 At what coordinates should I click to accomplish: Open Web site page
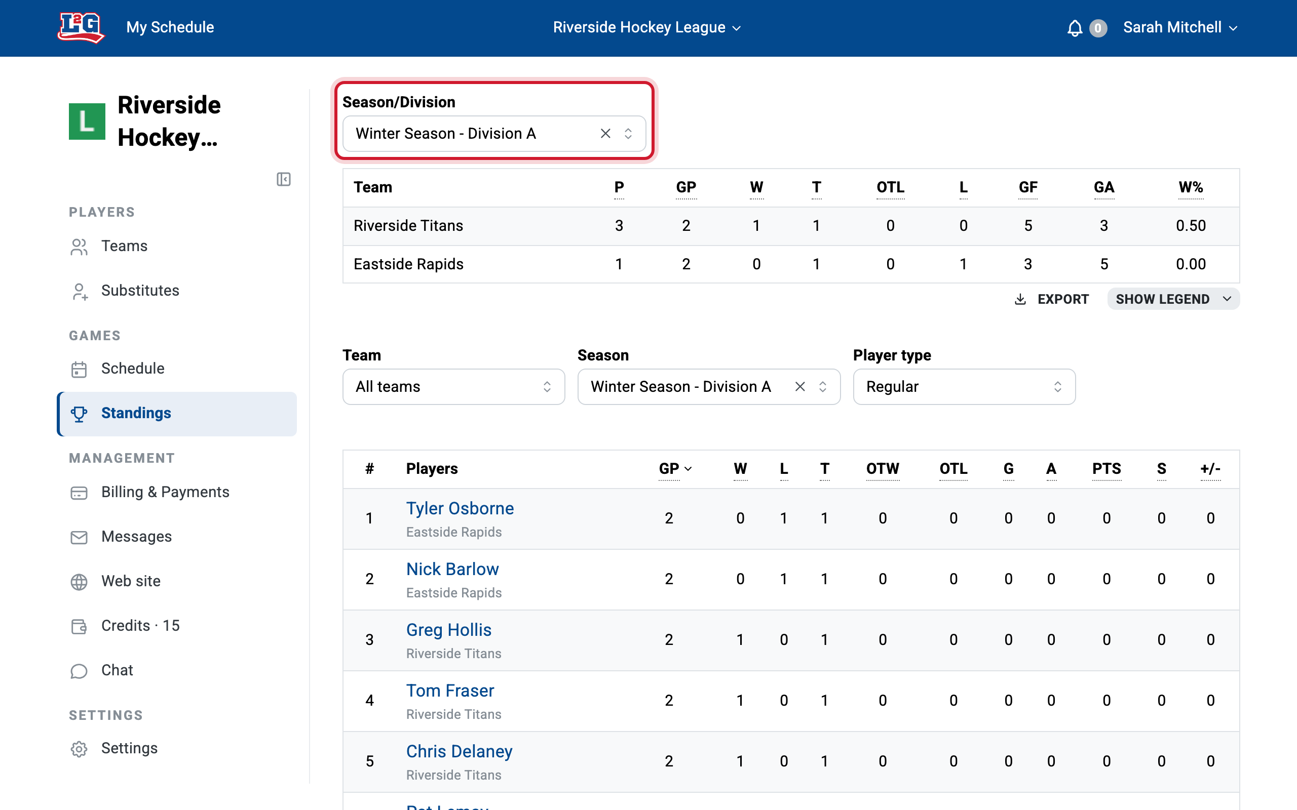tap(177, 582)
